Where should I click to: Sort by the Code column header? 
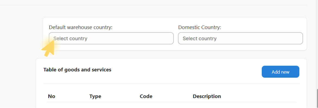pos(146,96)
